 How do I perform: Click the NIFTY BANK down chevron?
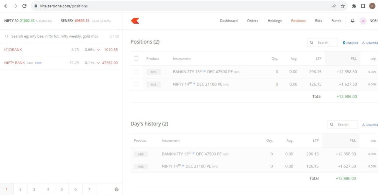(x=98, y=63)
